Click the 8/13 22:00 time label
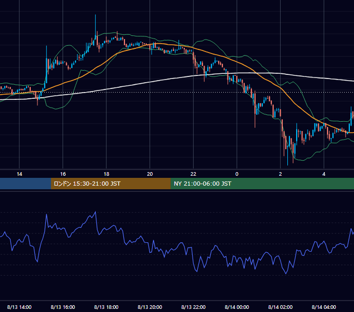 click(193, 307)
